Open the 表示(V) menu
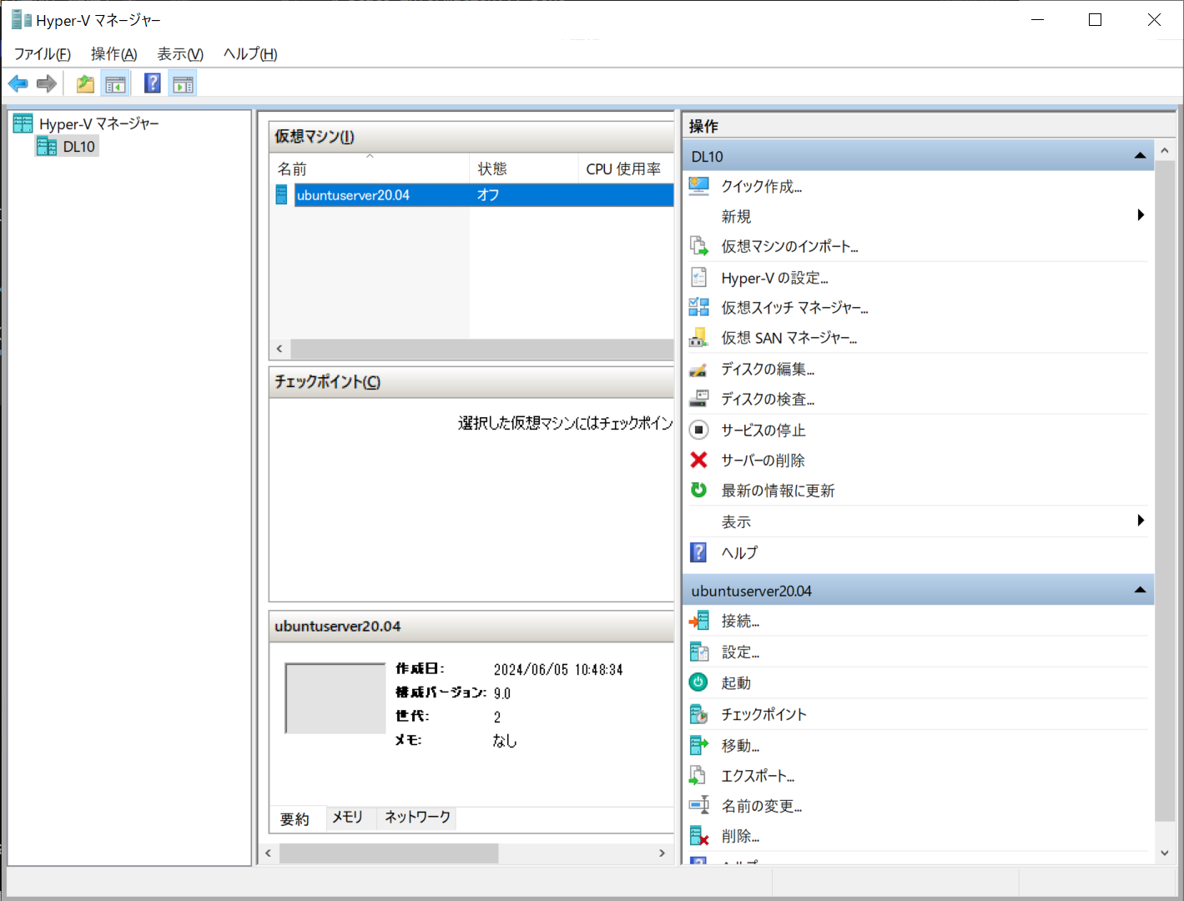1184x901 pixels. pyautogui.click(x=180, y=53)
